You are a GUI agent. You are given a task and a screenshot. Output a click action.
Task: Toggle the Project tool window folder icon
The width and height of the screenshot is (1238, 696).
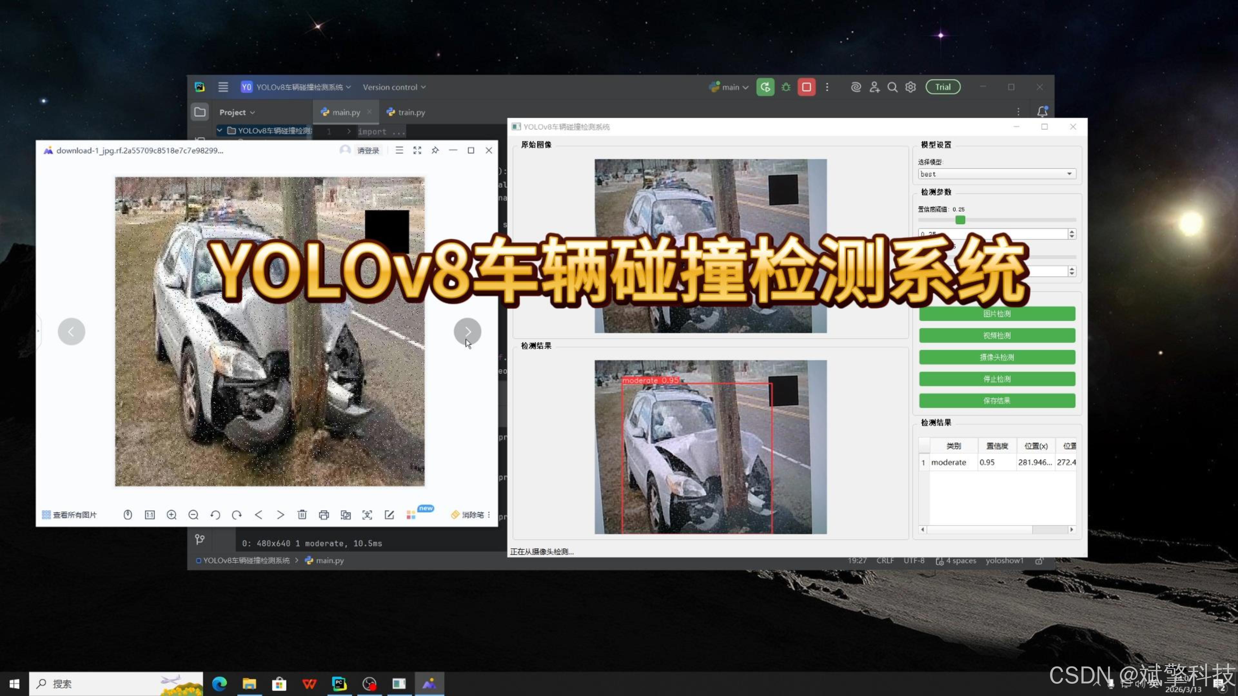[x=200, y=112]
